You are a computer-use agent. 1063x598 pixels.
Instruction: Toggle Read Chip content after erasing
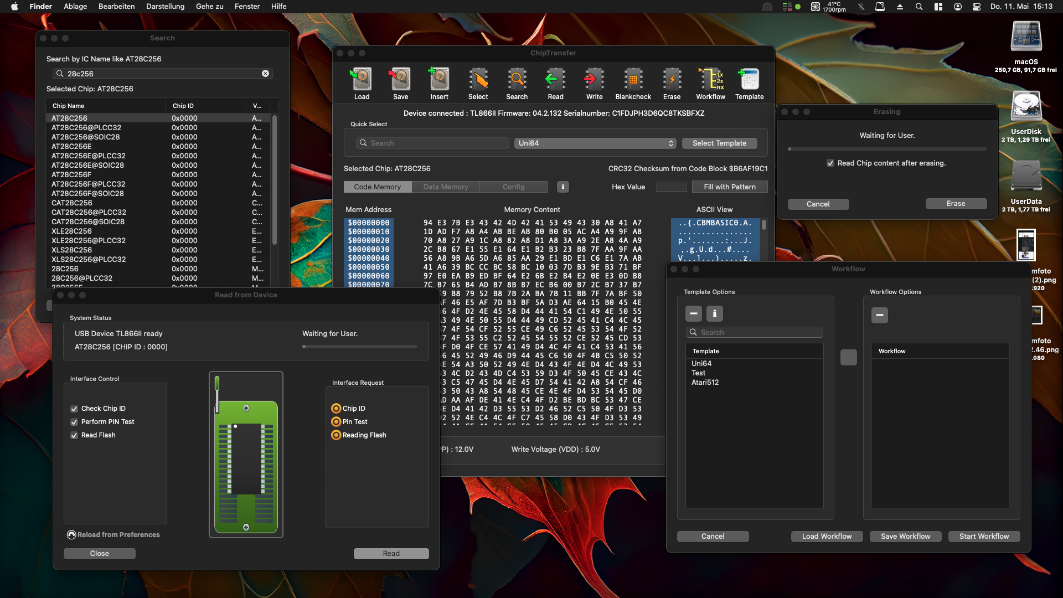(830, 163)
